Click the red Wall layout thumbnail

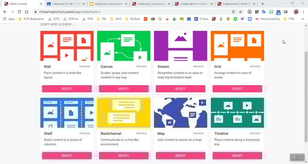[x=67, y=46]
